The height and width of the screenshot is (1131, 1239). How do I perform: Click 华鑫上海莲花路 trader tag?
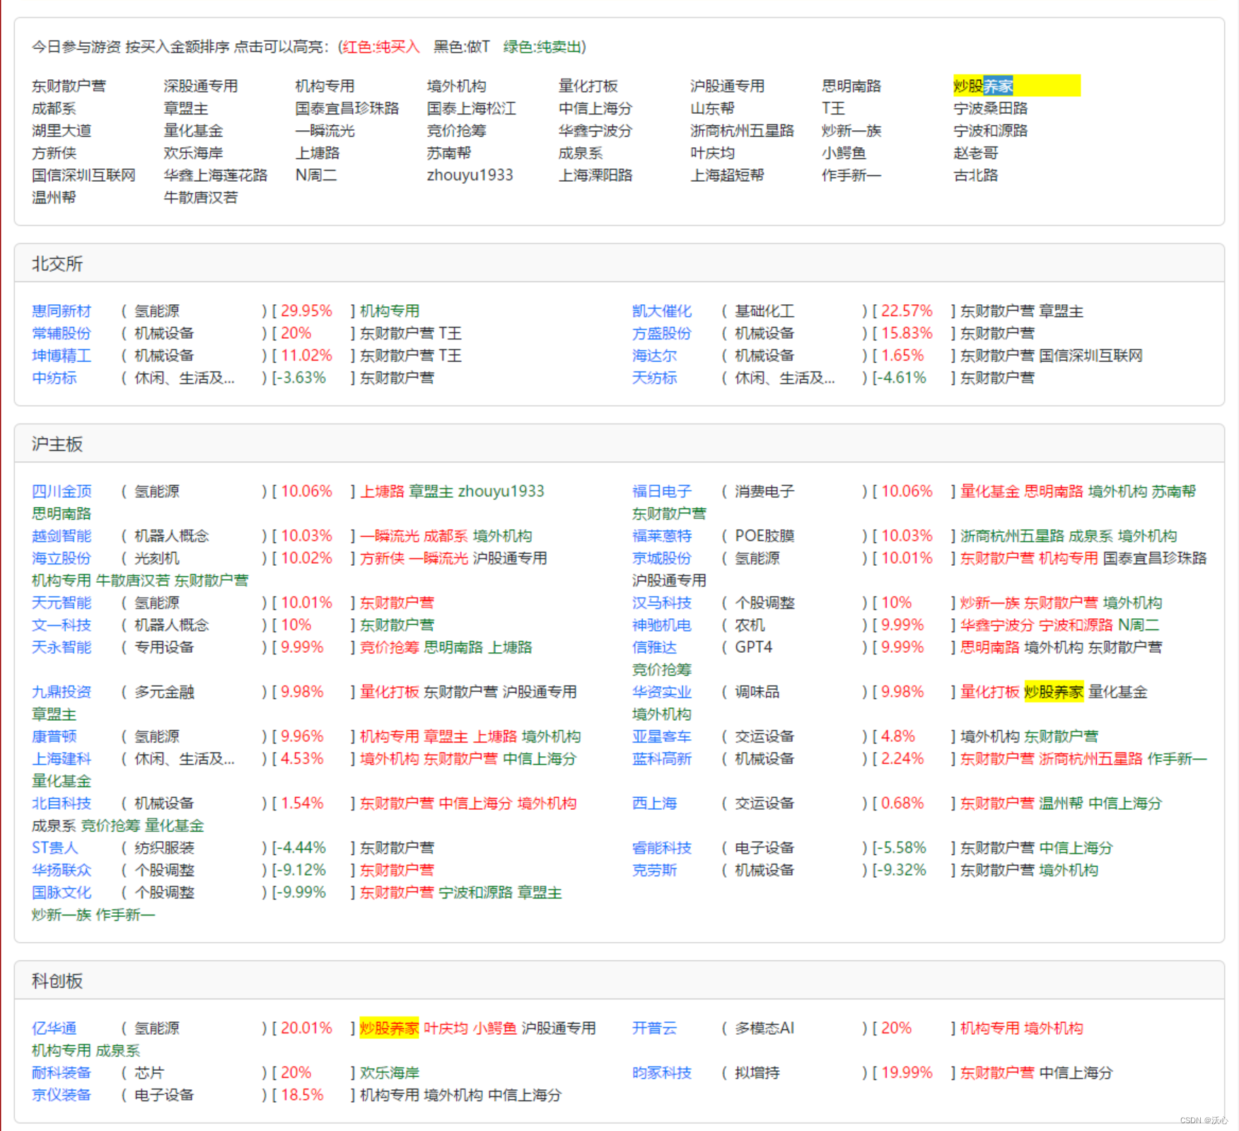click(215, 175)
